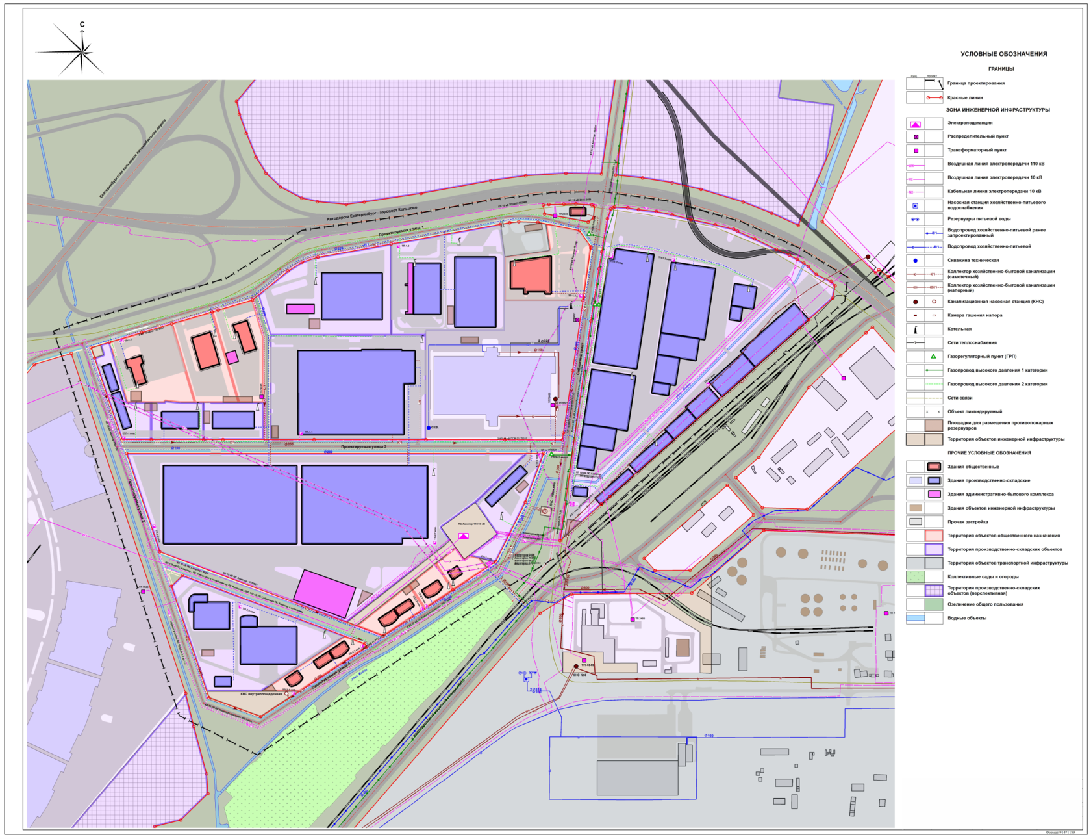Click the ЗОНА ИНЖЕНЕРНОЙ ИНФРАСТРУКТУРЫ heading
The width and height of the screenshot is (1091, 839).
(x=997, y=110)
